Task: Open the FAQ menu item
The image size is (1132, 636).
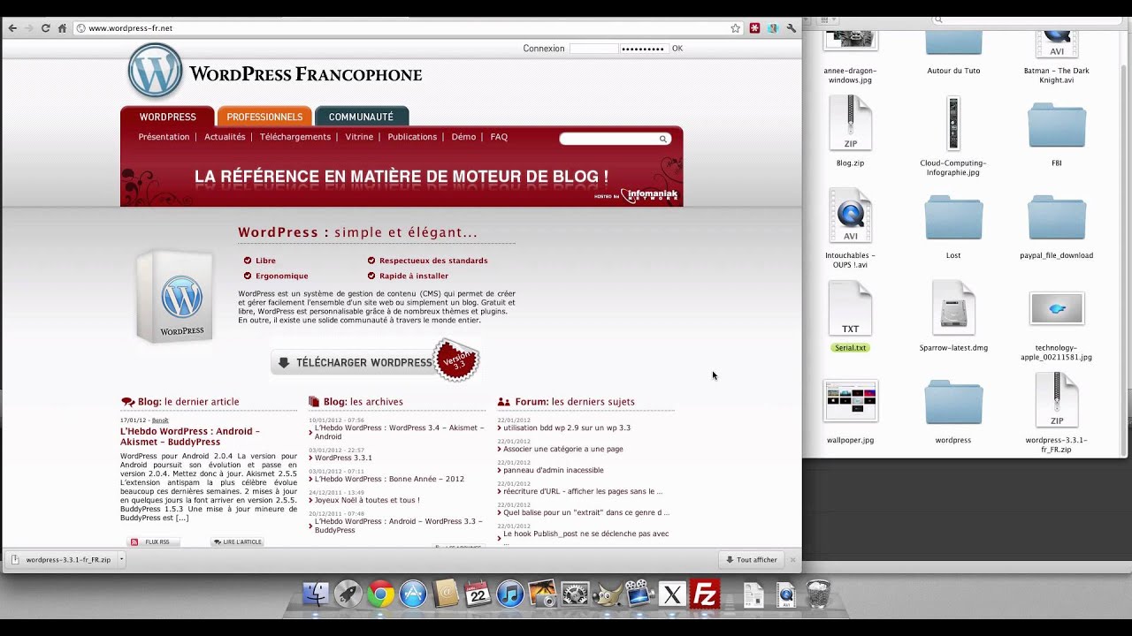Action: (499, 137)
